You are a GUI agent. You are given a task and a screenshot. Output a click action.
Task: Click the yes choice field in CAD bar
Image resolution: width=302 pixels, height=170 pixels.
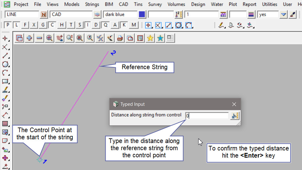268,15
